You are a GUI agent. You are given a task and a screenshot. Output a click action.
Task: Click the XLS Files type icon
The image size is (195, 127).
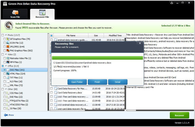[x=8, y=81]
